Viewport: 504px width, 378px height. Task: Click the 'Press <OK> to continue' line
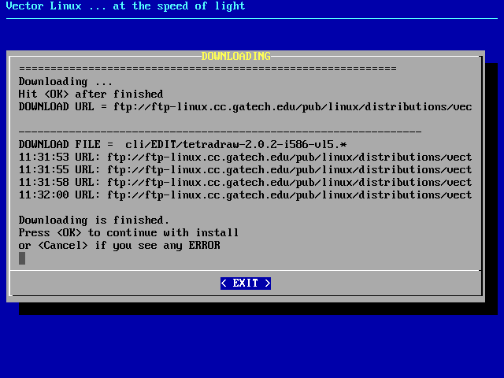click(x=128, y=232)
